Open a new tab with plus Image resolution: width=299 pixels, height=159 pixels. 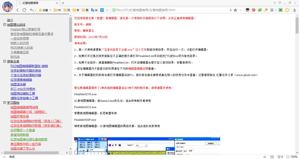(63, 3)
